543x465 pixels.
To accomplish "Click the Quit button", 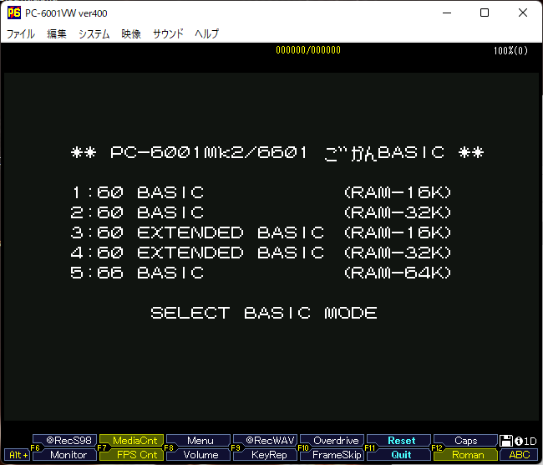I will point(399,455).
